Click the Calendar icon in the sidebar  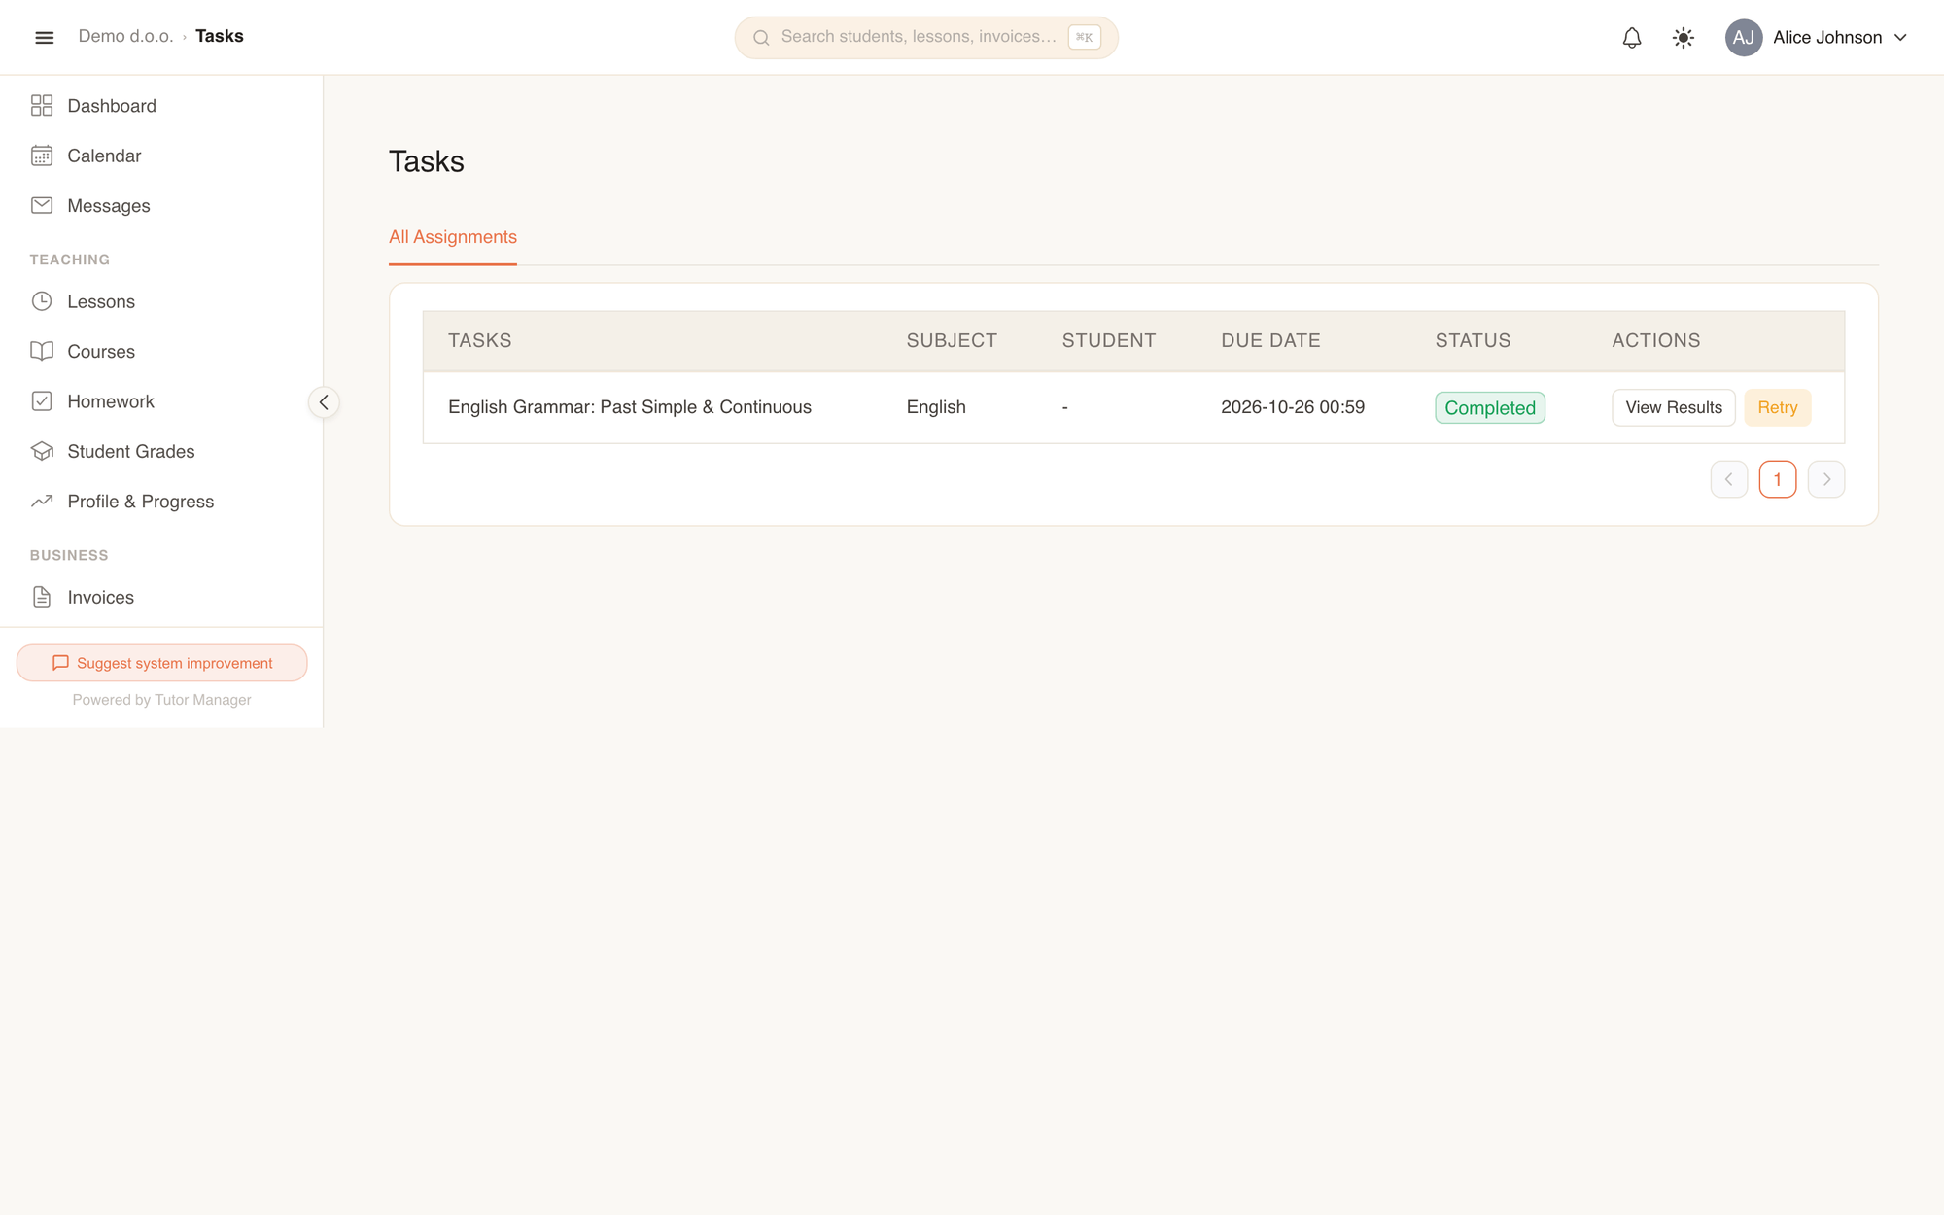pyautogui.click(x=42, y=156)
